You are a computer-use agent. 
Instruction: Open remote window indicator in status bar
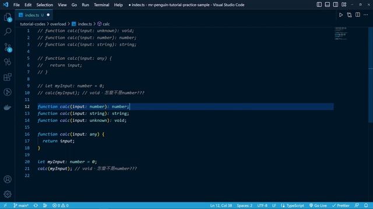(x=5, y=206)
